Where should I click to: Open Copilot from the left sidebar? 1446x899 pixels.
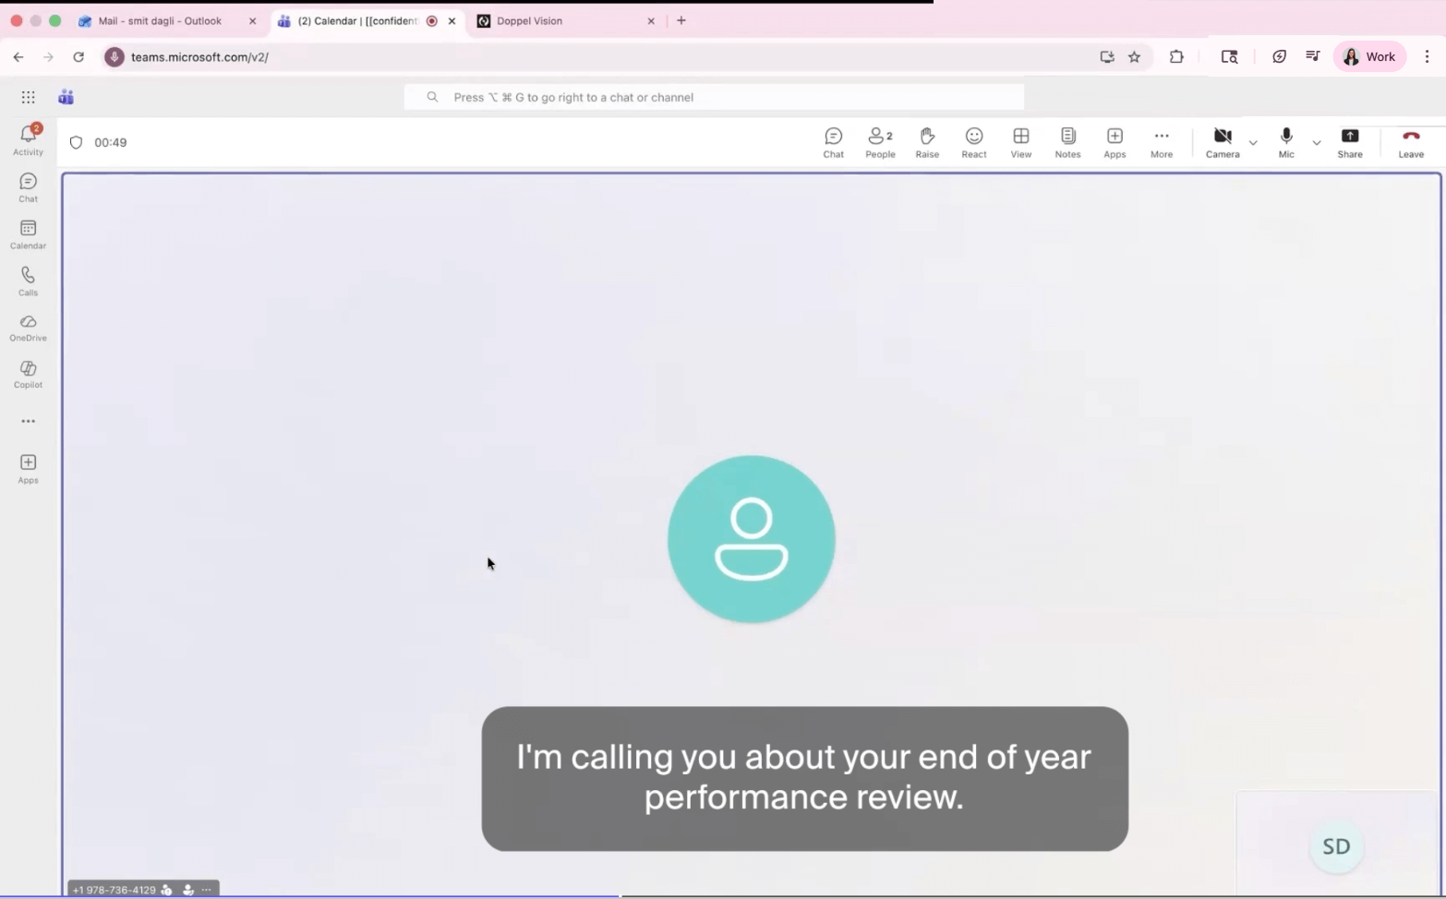(28, 373)
